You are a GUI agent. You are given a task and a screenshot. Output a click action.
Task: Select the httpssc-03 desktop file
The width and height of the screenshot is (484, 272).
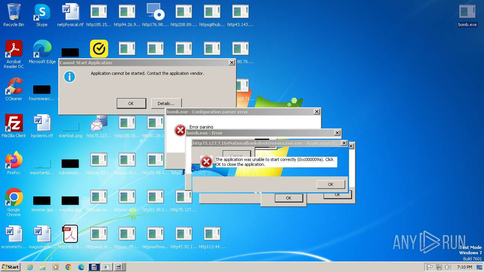tap(99, 163)
